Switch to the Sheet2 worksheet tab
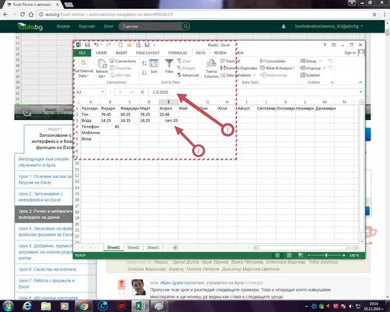This screenshot has width=390, height=312. (133, 248)
